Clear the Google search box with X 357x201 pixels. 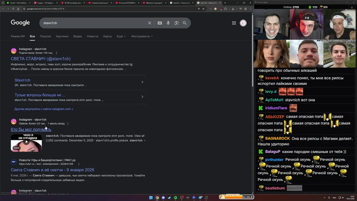click(x=149, y=23)
